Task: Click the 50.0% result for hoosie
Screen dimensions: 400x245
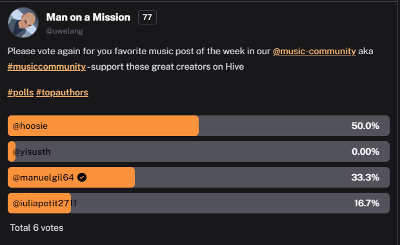Action: click(x=365, y=126)
